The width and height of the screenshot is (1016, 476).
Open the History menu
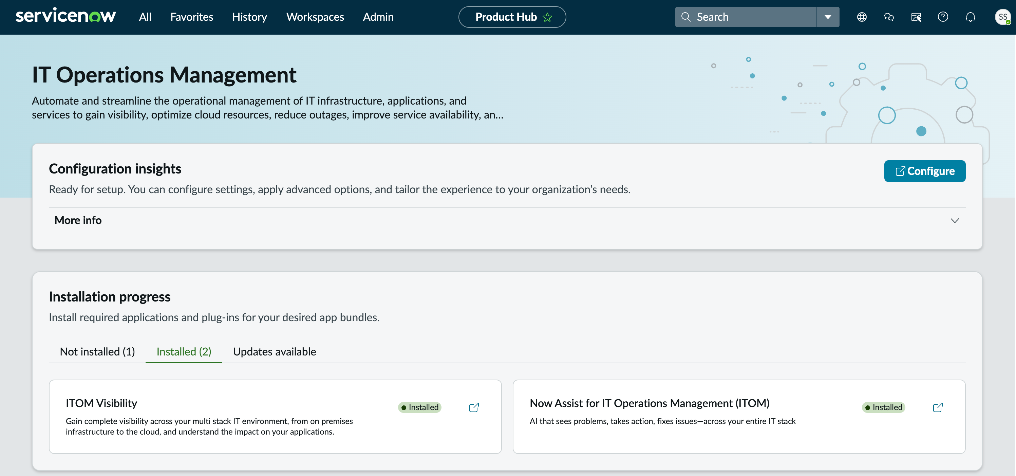pyautogui.click(x=250, y=17)
